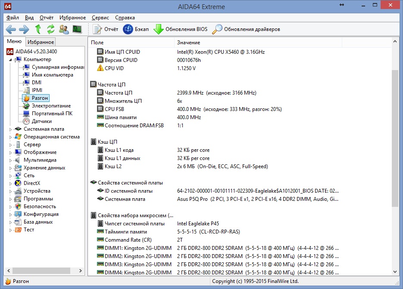403x289 pixels.
Task: Select the ID системной платы row
Action: pyautogui.click(x=219, y=191)
